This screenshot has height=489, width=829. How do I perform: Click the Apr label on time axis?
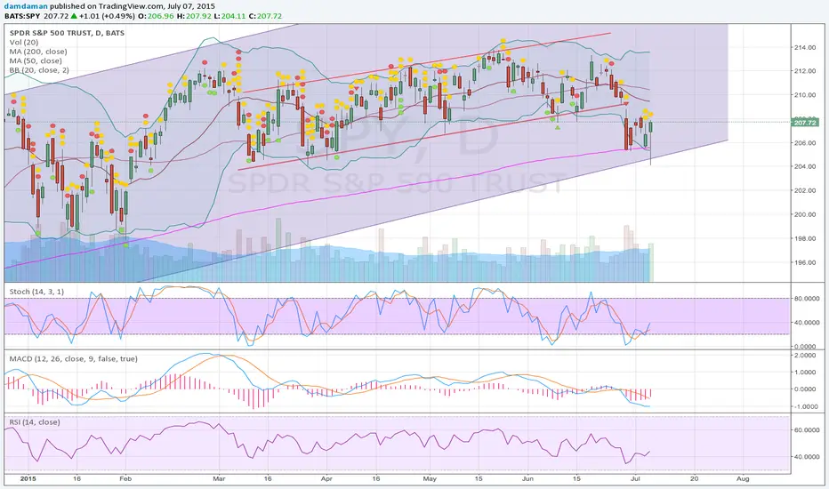pos(326,478)
